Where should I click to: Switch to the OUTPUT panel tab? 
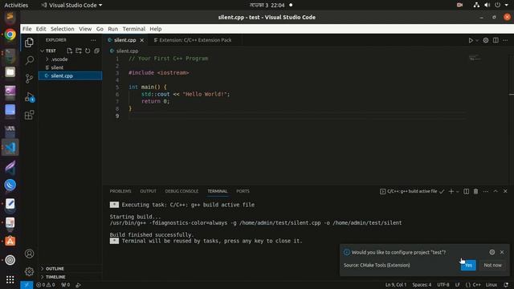pyautogui.click(x=148, y=191)
